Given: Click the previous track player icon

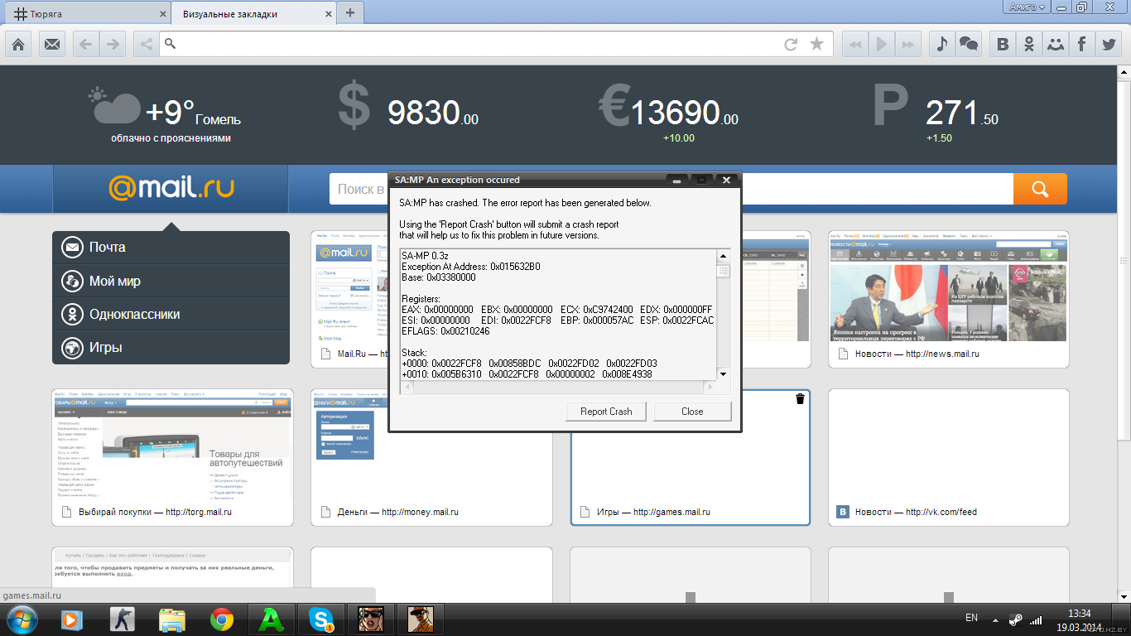Looking at the screenshot, I should tap(854, 44).
